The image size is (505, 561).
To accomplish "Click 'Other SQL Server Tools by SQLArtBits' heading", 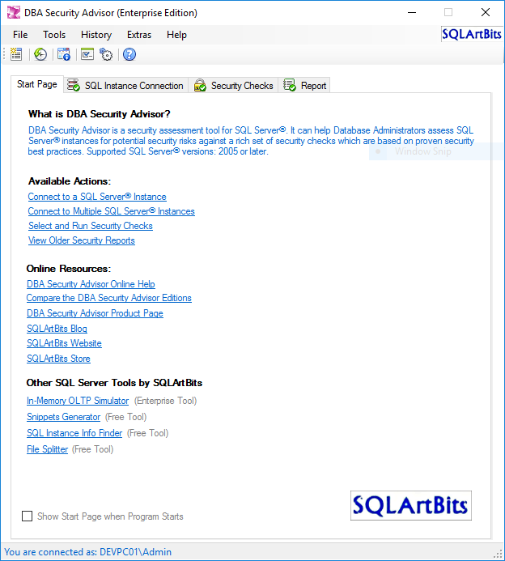I will pos(114,383).
